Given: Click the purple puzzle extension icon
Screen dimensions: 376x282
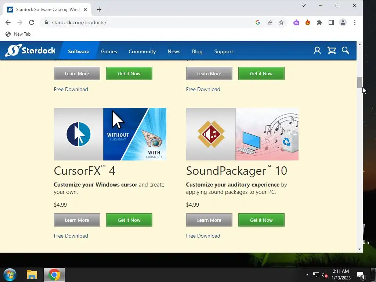Looking at the screenshot, I should point(296,22).
